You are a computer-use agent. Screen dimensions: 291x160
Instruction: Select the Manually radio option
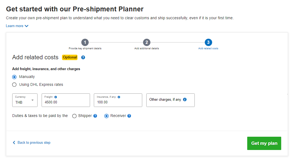pos(14,77)
